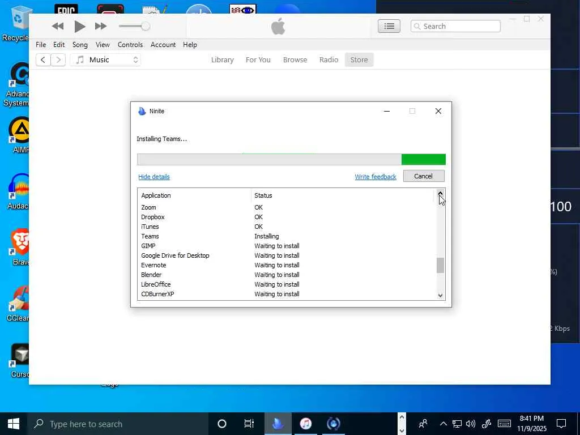Select the LibreOffice row in Ninite list
Screen dimensions: 580x435
tap(287, 284)
